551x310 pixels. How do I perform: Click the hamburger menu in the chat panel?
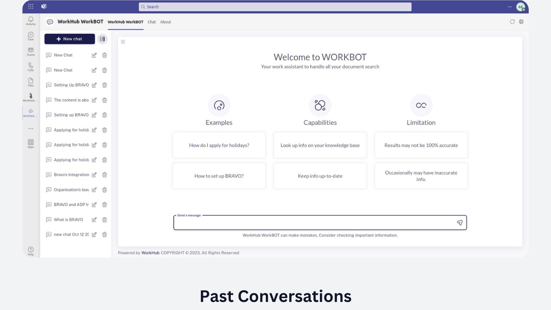coord(123,42)
